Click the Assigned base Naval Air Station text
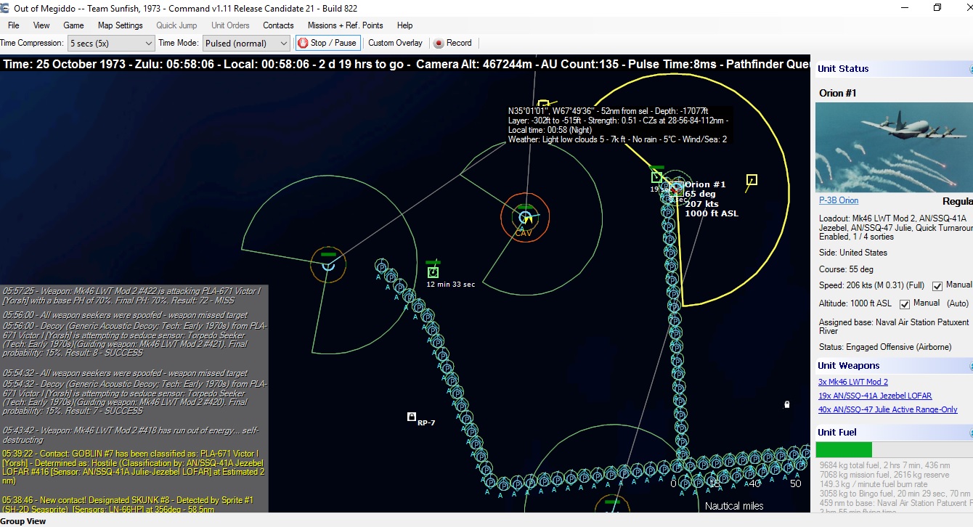 (894, 327)
